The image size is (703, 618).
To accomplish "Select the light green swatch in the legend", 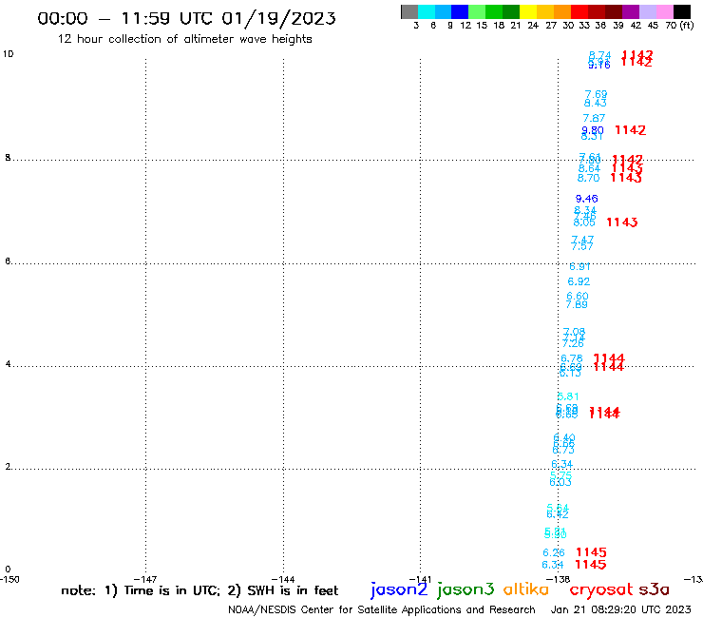I will (478, 11).
